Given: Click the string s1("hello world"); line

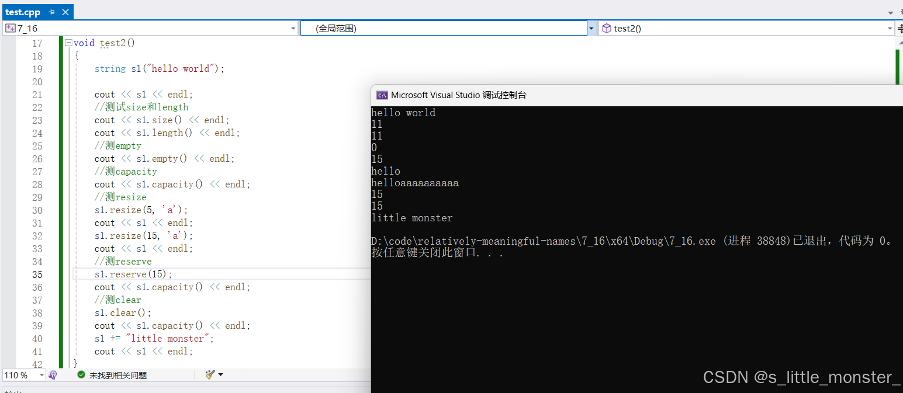Looking at the screenshot, I should (160, 69).
